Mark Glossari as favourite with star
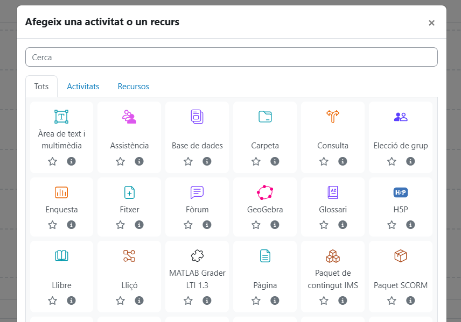The image size is (461, 322). [324, 225]
